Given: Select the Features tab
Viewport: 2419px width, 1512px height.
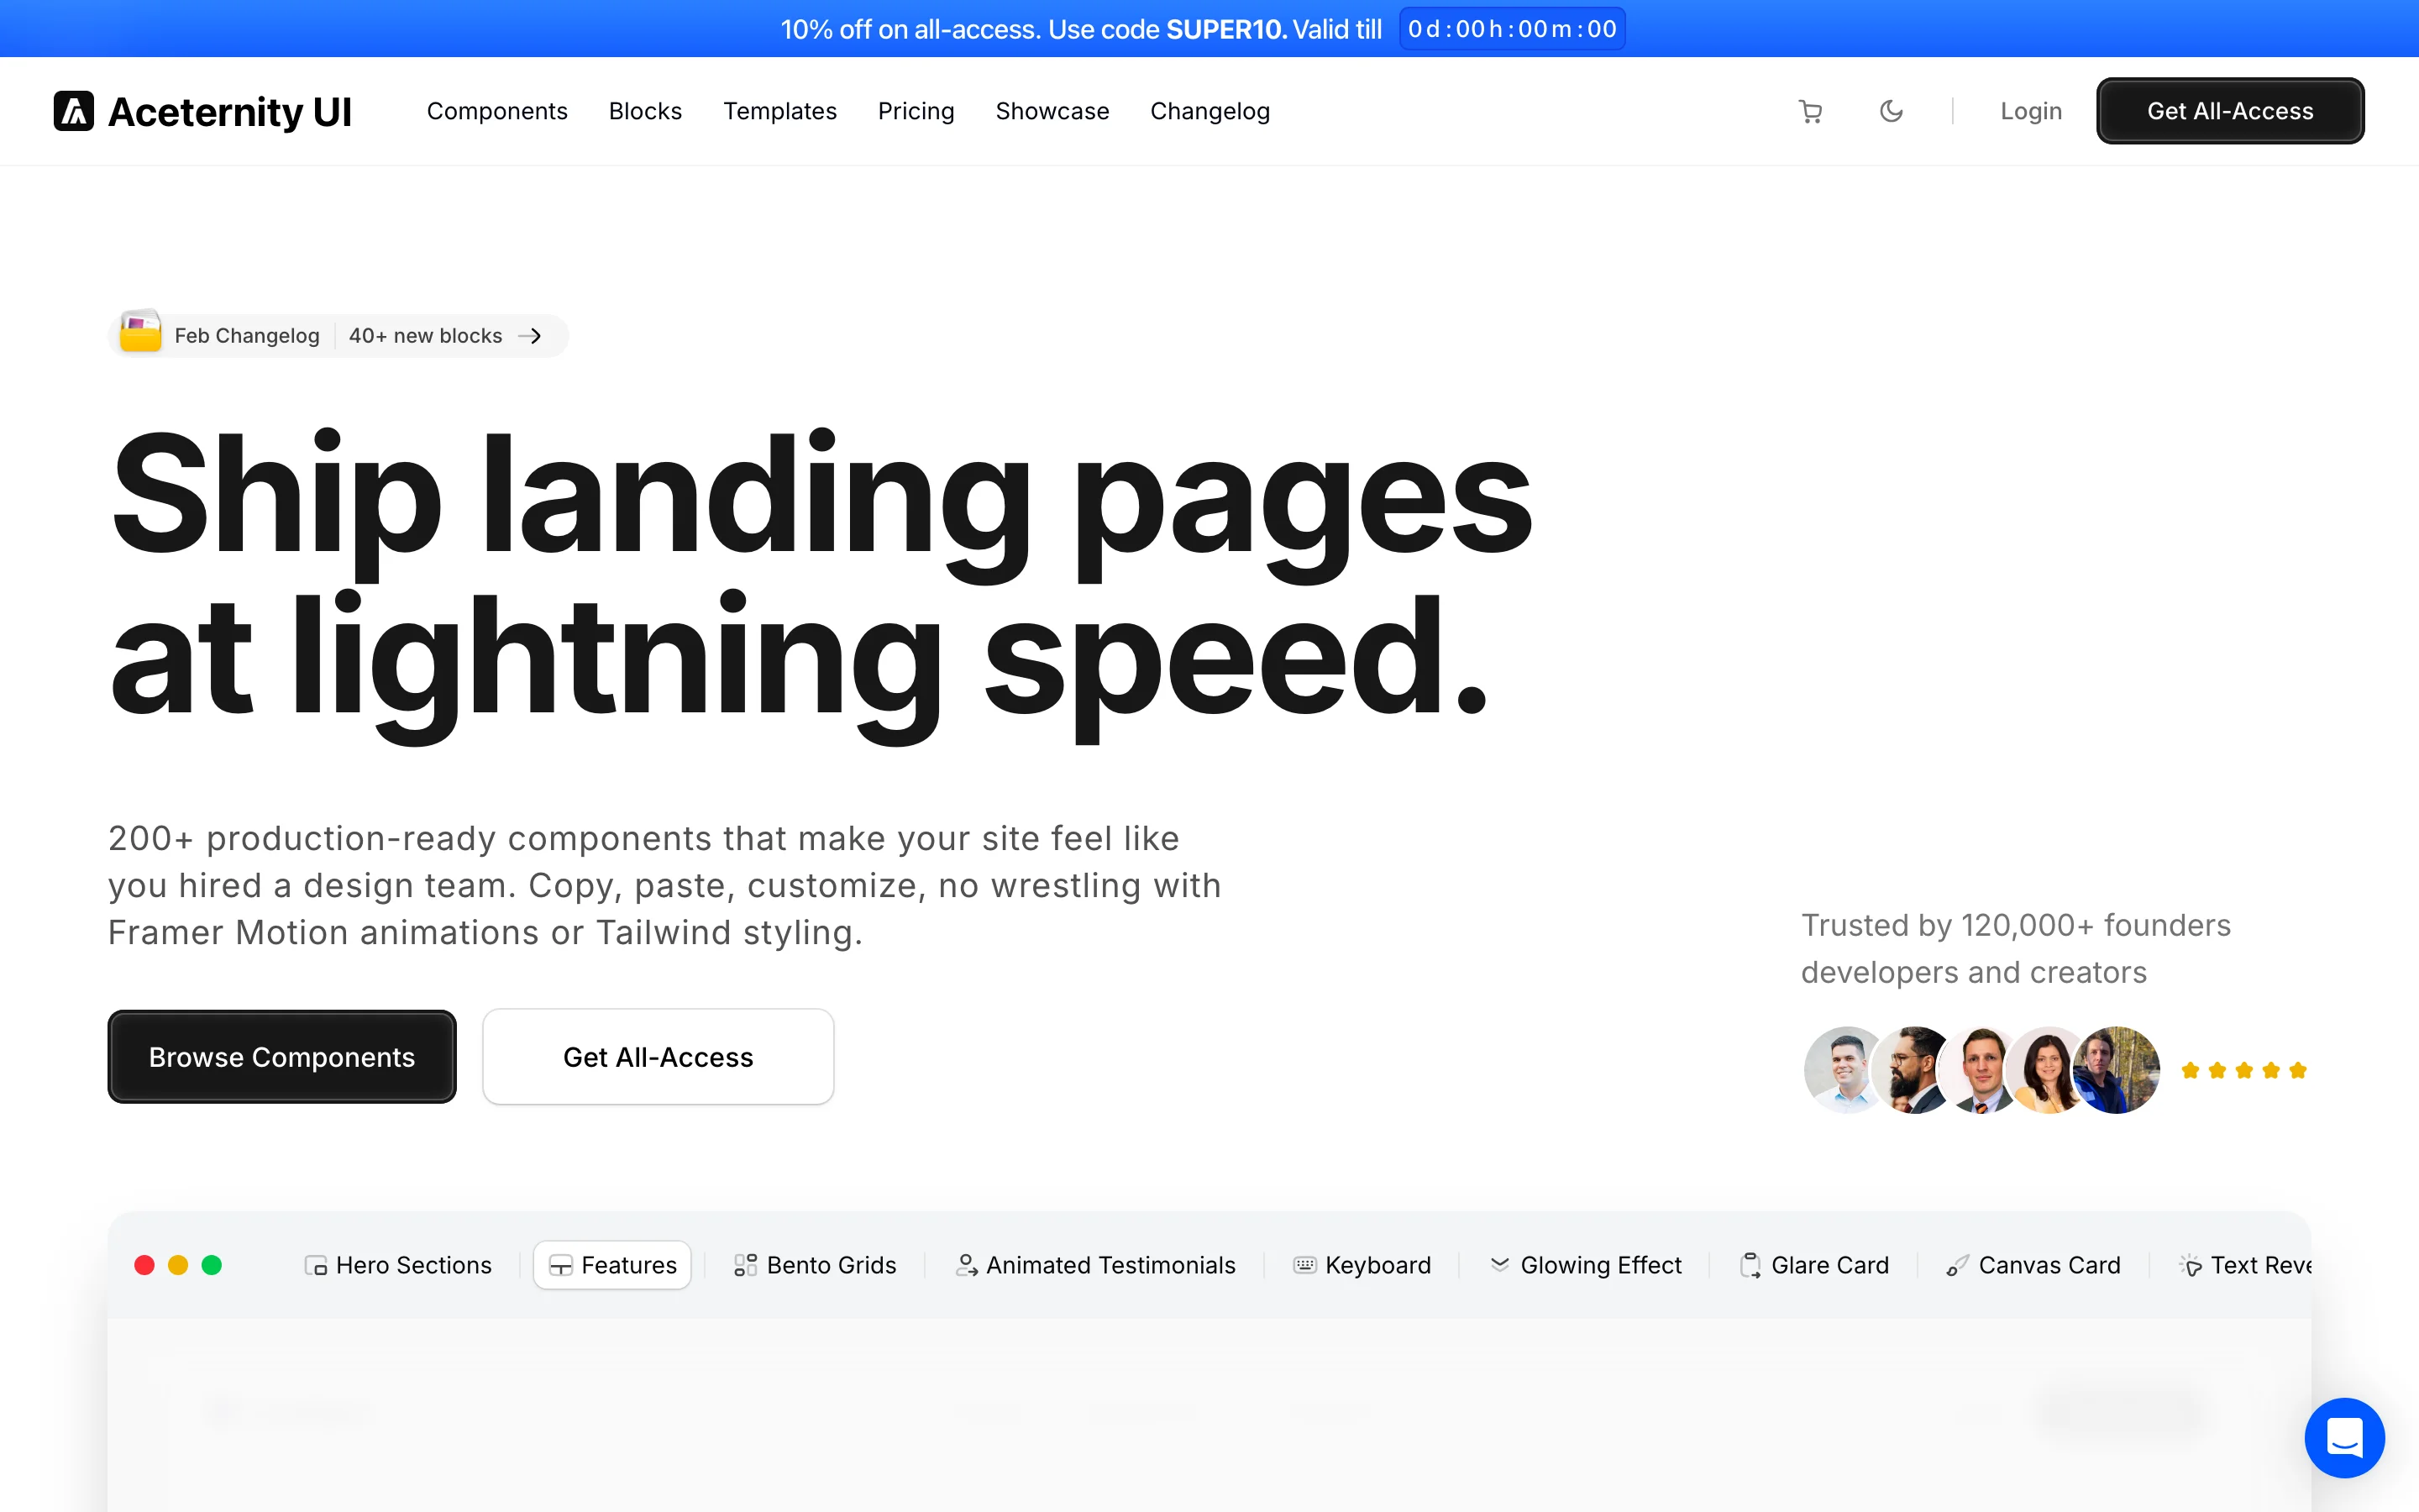Looking at the screenshot, I should [611, 1265].
